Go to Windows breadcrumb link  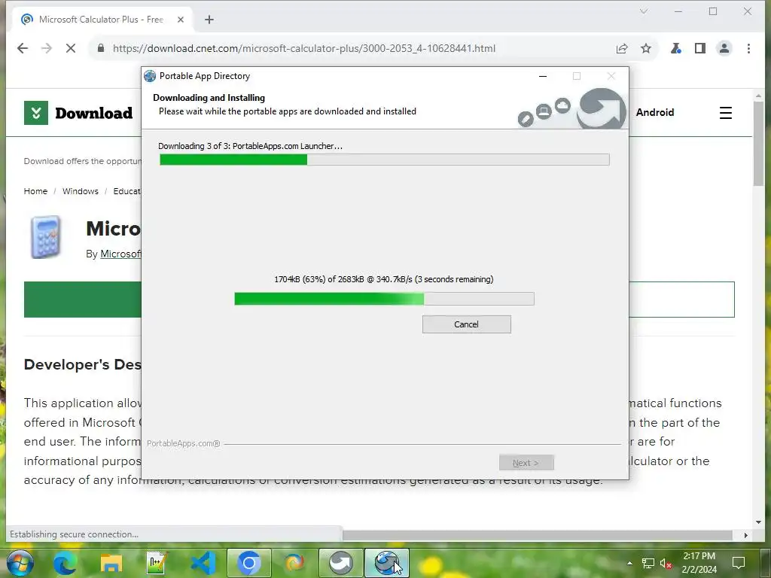coord(80,191)
